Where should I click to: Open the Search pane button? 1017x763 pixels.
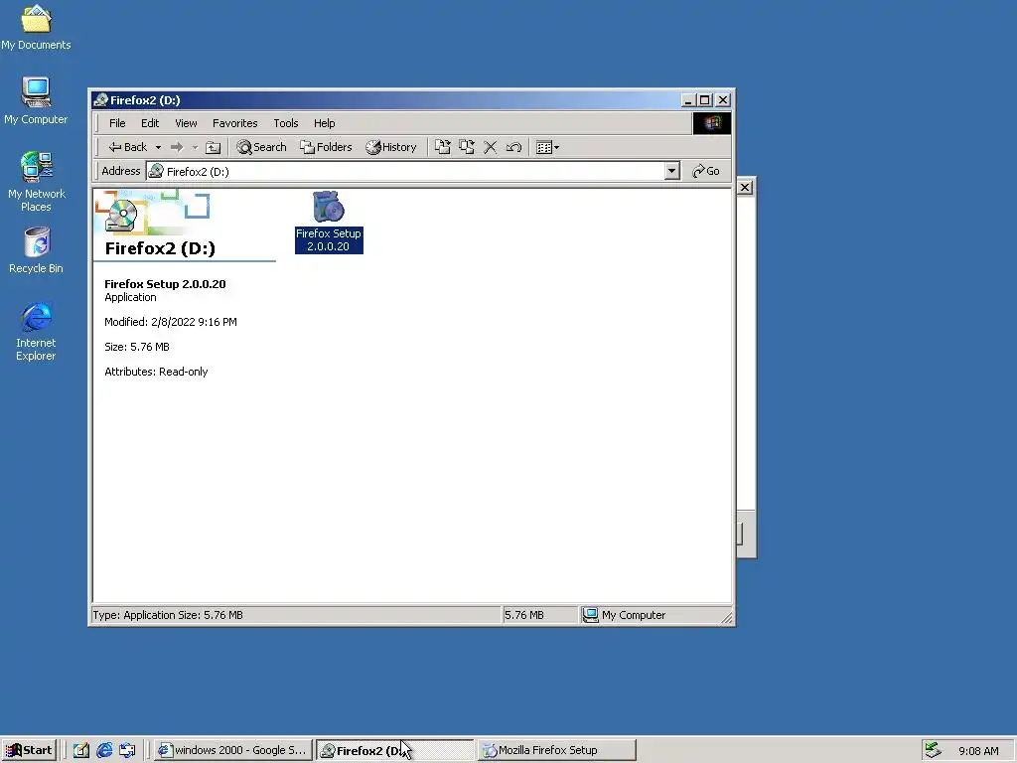pyautogui.click(x=261, y=147)
